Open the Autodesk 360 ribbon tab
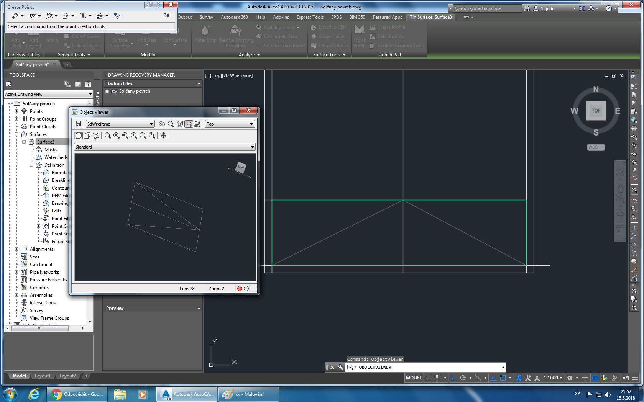The image size is (644, 402). coord(234,17)
